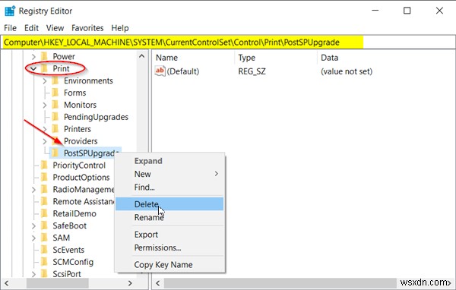Image resolution: width=456 pixels, height=290 pixels.
Task: Click the values pane scroll-left arrow
Action: click(157, 283)
